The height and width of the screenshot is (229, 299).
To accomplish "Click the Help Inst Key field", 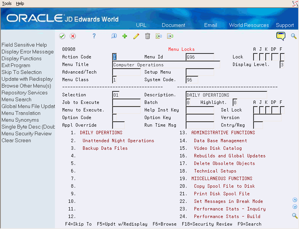I will click(200, 110).
